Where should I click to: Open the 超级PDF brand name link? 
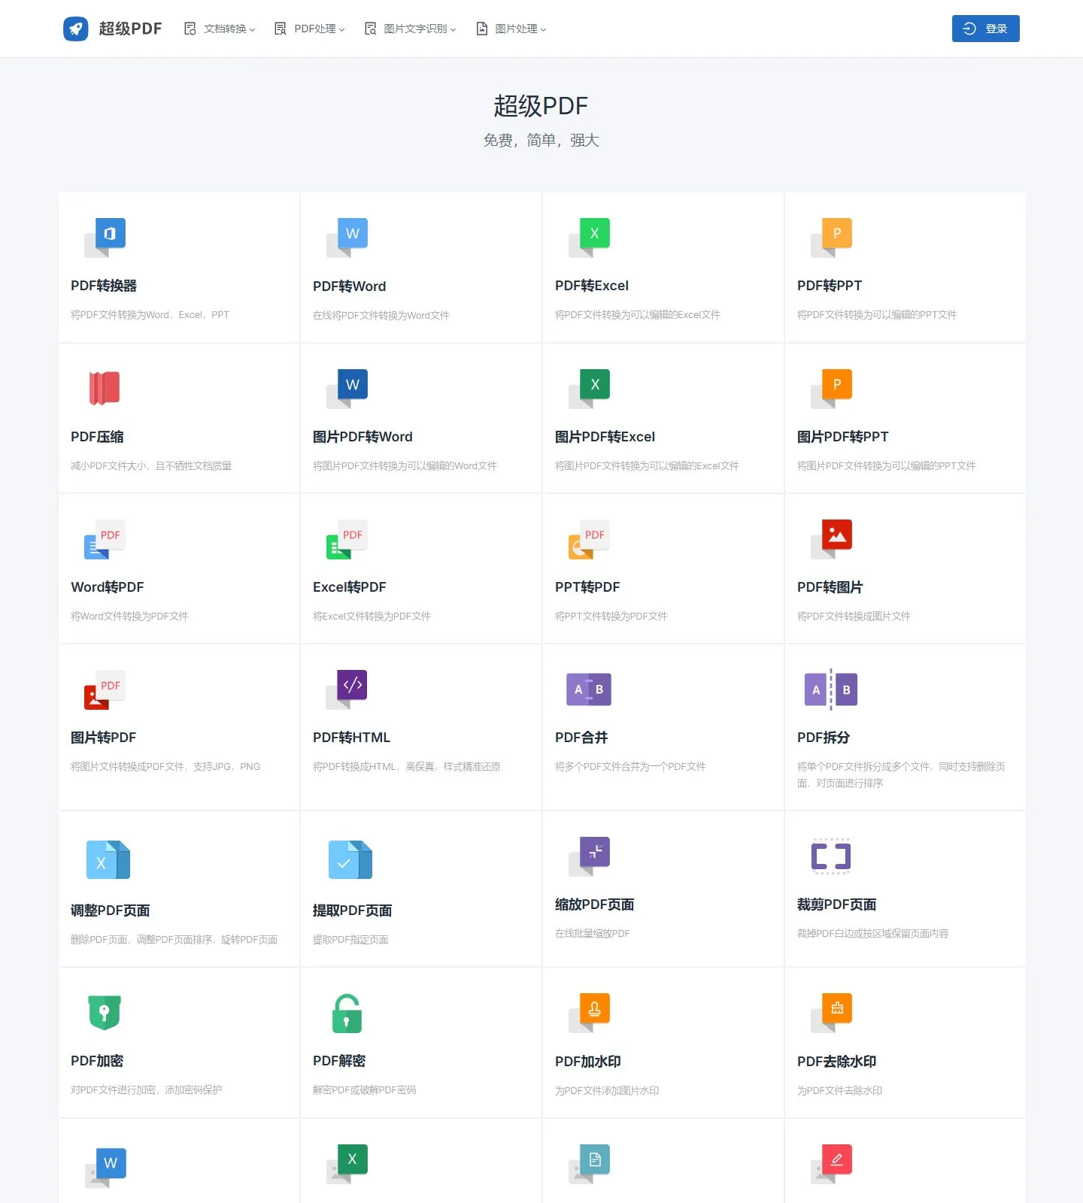tap(130, 29)
